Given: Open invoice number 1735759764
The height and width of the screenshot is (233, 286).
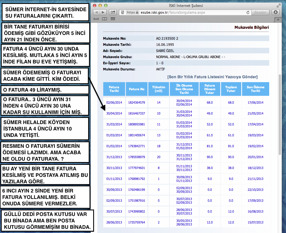Looking at the screenshot, I should click(137, 222).
